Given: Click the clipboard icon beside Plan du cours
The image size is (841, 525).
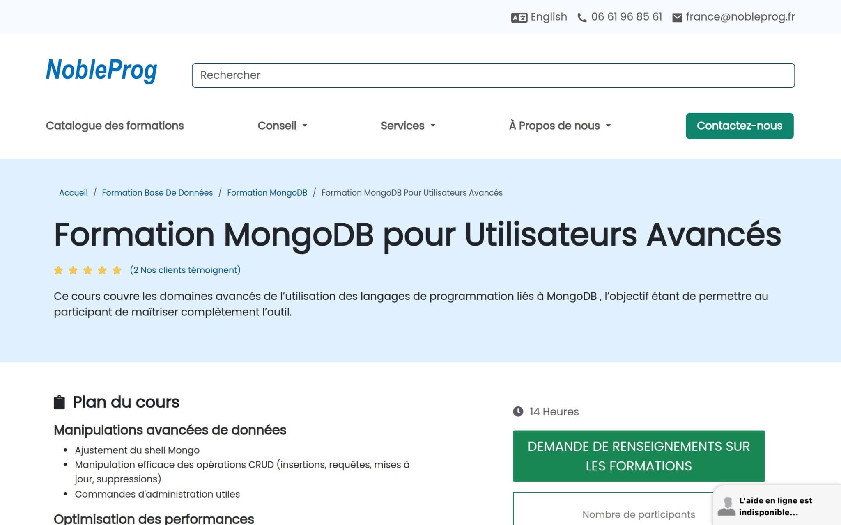Looking at the screenshot, I should (x=60, y=402).
